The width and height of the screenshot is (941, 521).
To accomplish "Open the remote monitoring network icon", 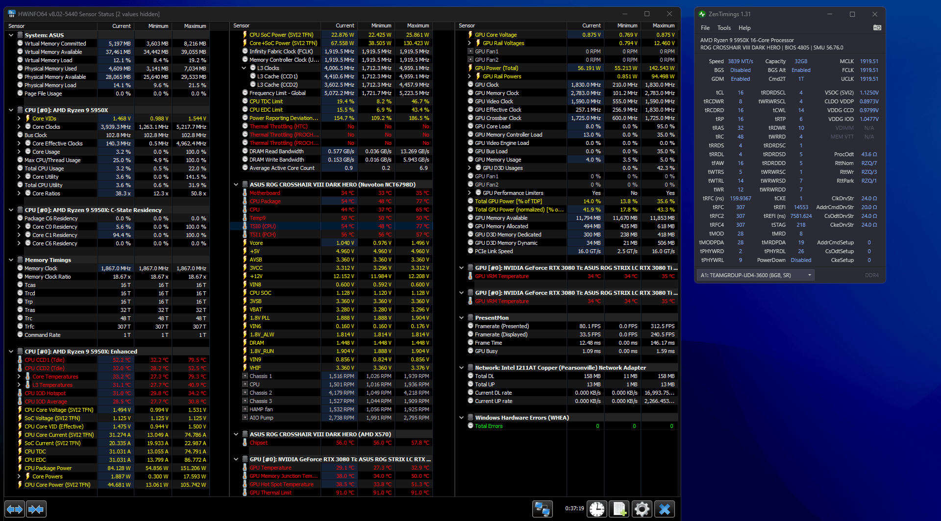I will click(x=543, y=509).
